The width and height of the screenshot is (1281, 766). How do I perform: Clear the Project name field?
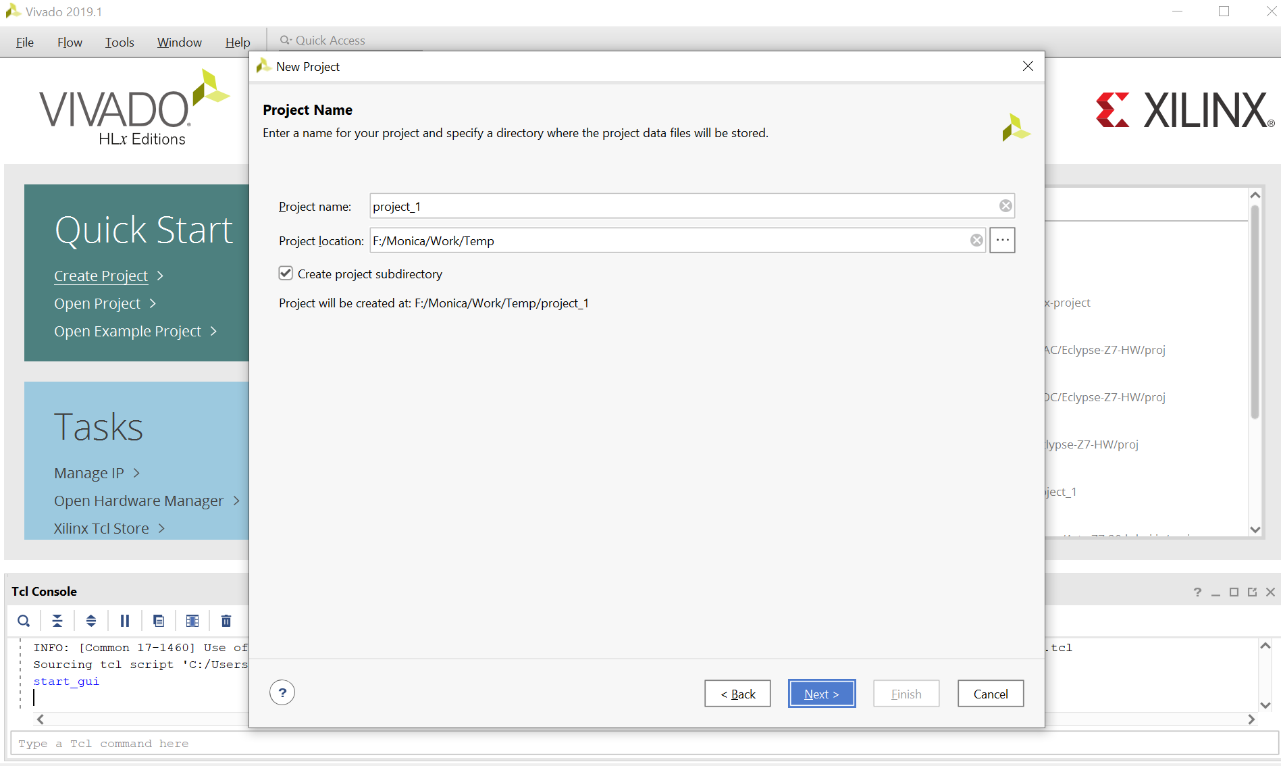point(1005,206)
